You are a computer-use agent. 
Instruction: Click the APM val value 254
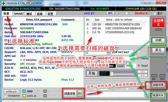pyautogui.click(x=23, y=56)
